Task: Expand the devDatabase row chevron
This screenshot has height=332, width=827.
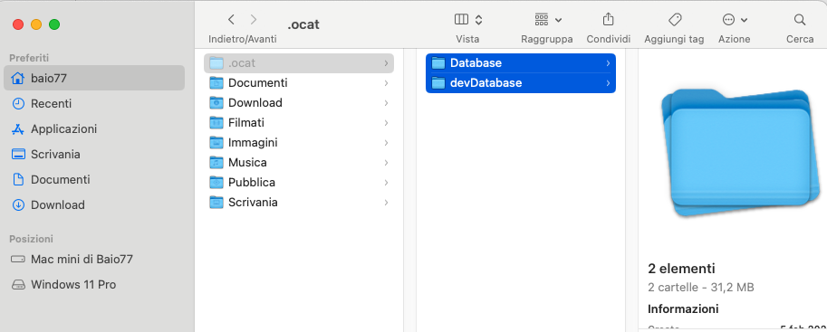Action: [x=608, y=83]
